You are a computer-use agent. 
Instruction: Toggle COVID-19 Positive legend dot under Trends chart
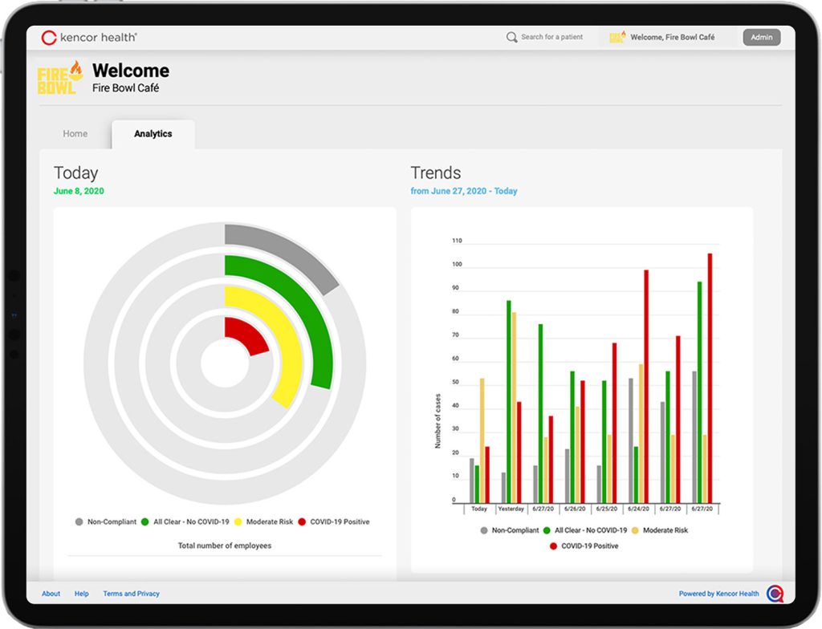pyautogui.click(x=553, y=546)
